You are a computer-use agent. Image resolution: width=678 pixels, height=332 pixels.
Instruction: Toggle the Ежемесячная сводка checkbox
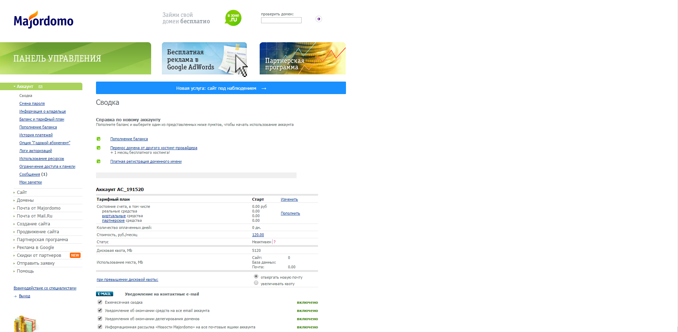(100, 302)
